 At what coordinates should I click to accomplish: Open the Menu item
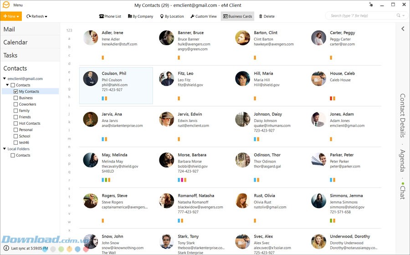[x=18, y=5]
